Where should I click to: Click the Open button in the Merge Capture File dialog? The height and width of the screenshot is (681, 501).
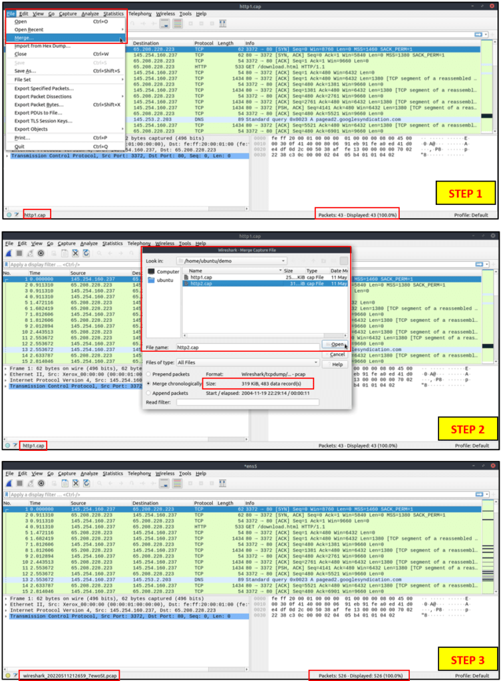[x=335, y=344]
